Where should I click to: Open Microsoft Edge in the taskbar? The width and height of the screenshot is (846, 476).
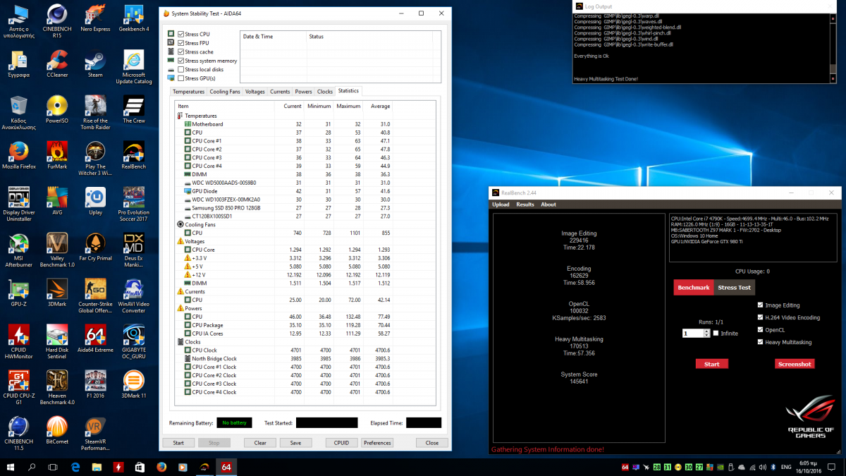tap(76, 467)
